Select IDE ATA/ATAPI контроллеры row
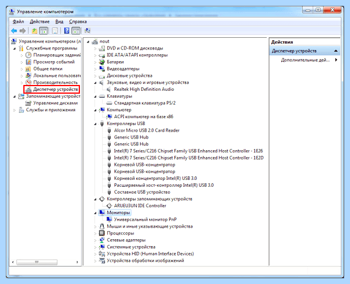This screenshot has width=350, height=284. [x=137, y=55]
